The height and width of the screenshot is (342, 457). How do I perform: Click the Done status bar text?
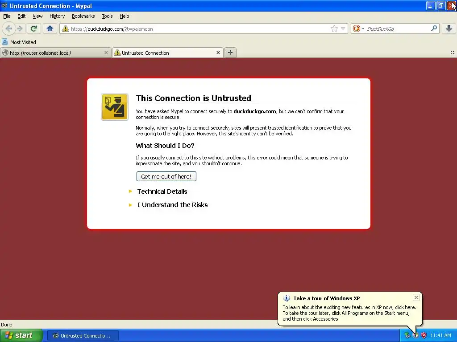(x=6, y=325)
